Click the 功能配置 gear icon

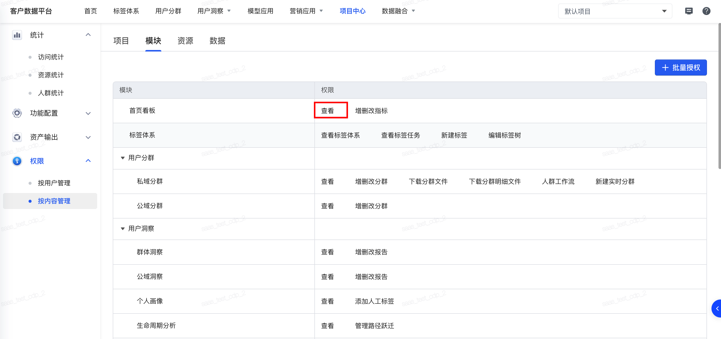(17, 113)
